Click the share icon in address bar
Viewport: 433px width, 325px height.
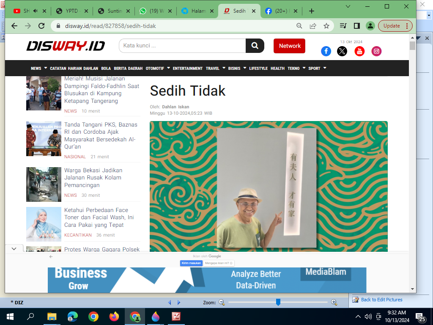pos(313,26)
